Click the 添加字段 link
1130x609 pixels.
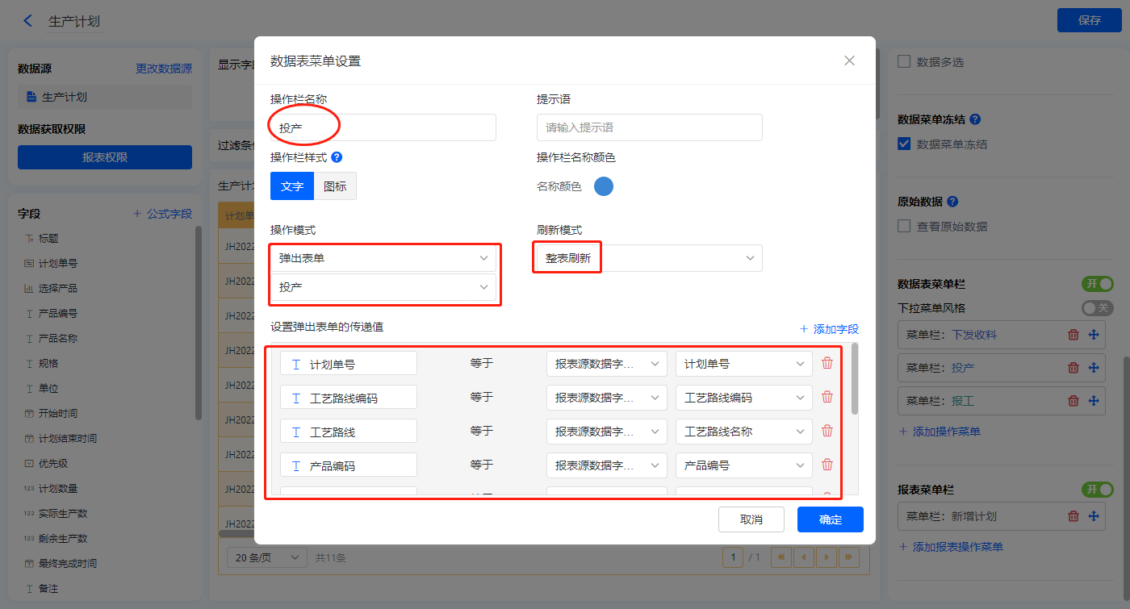coord(829,329)
